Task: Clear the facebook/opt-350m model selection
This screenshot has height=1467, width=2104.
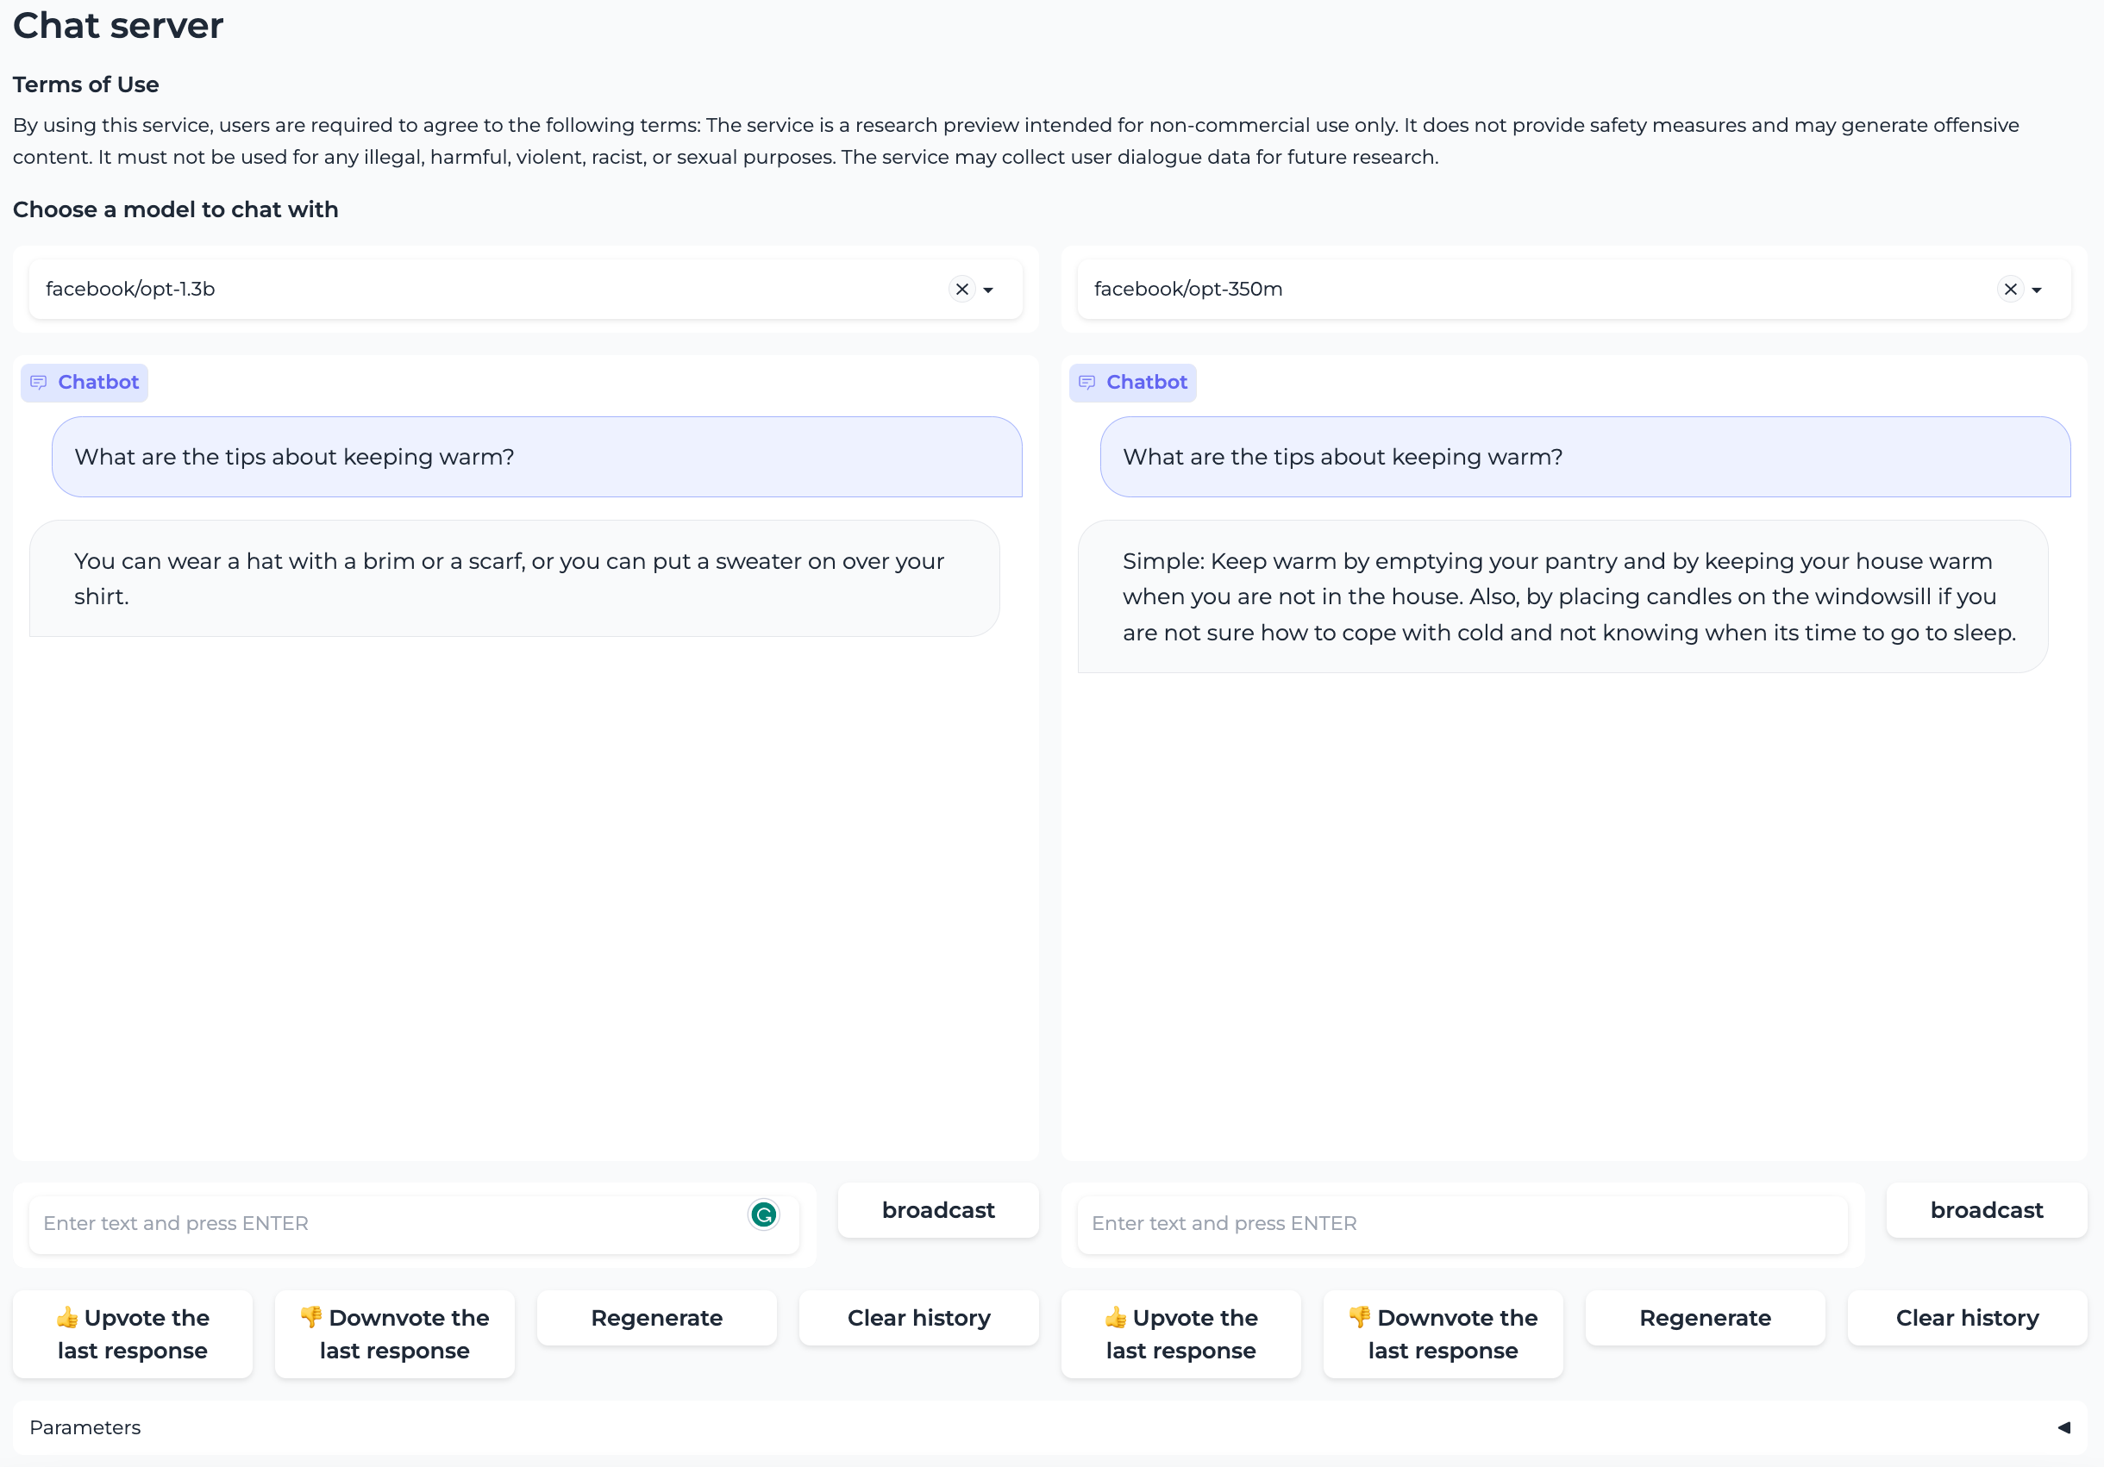Action: click(x=2010, y=290)
